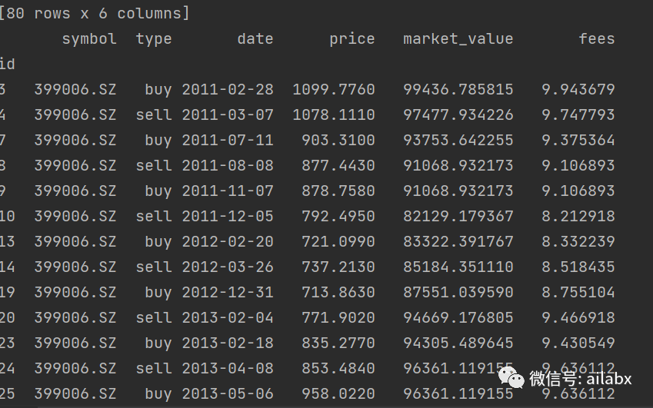This screenshot has width=653, height=408.
Task: Click the date 2011-02-28 in first row
Action: tap(228, 89)
